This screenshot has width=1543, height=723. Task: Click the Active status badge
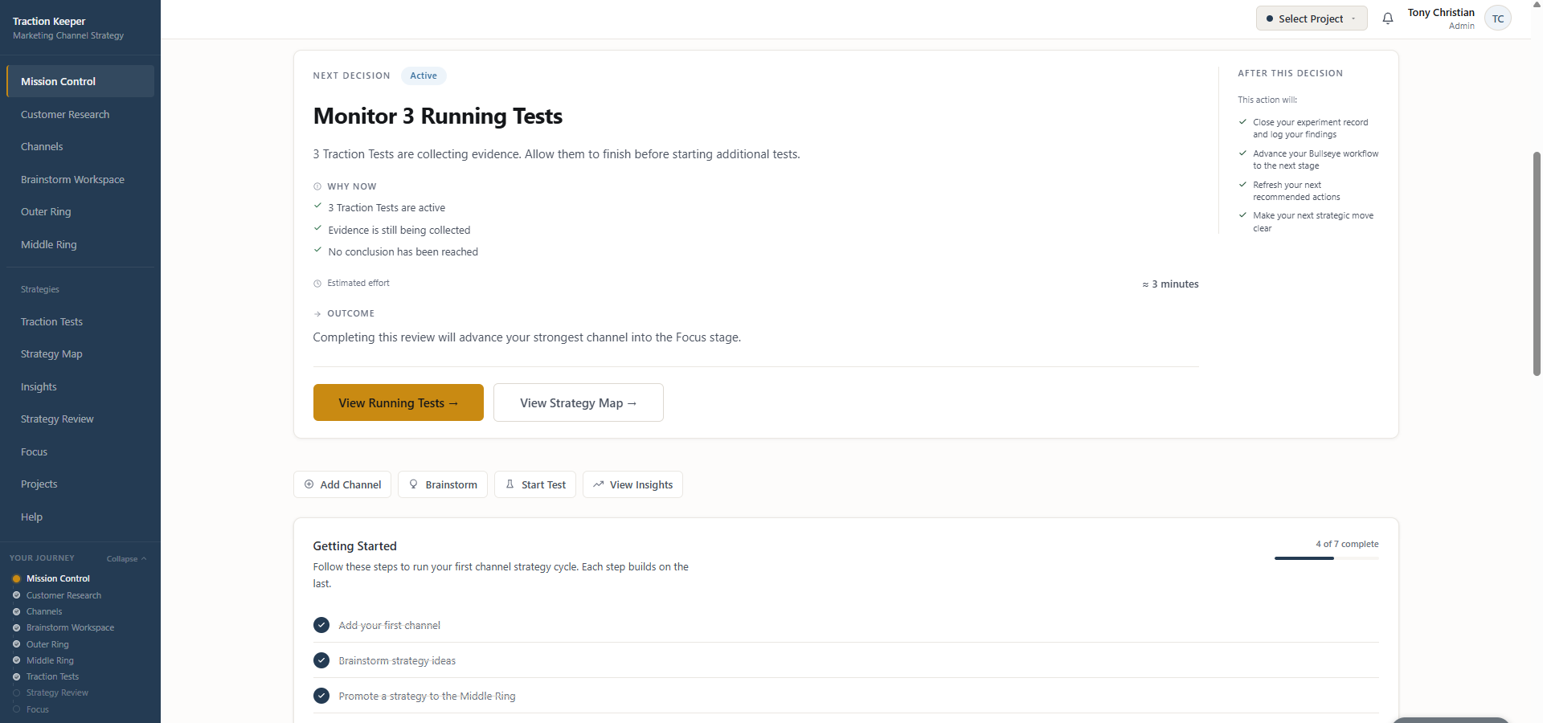pos(424,76)
